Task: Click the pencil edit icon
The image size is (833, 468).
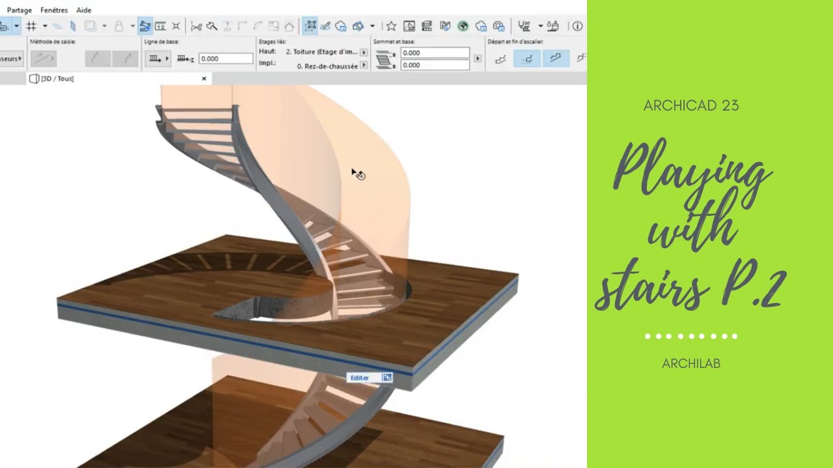Action: (325, 26)
